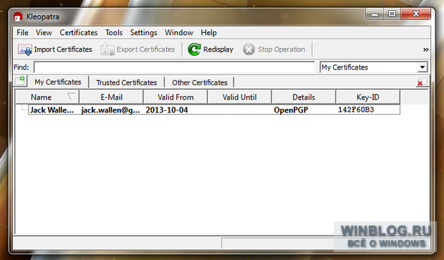
Task: Expand the toolbar overflow chevron
Action: pos(425,50)
